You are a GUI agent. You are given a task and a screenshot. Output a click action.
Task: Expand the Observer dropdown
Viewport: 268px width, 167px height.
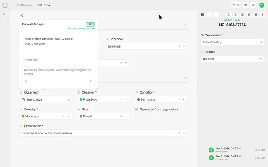tap(126, 99)
